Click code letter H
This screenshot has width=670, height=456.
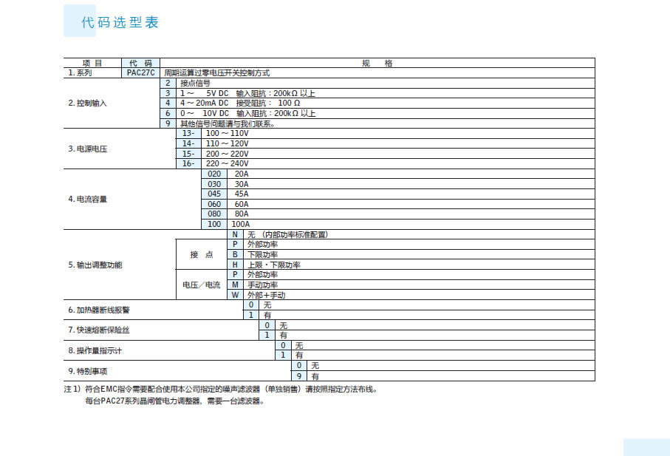(235, 265)
